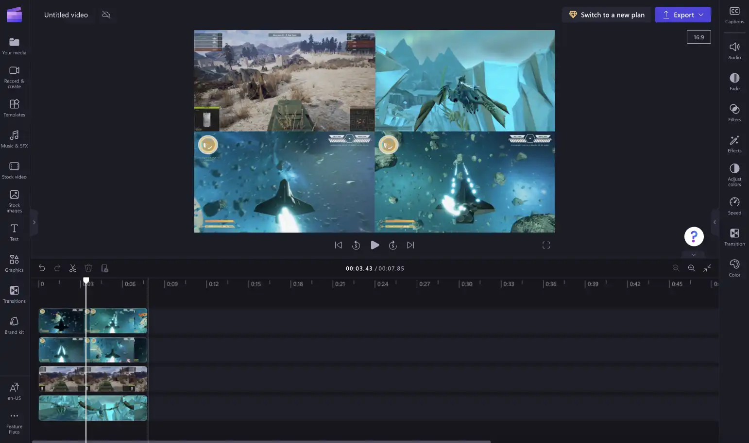This screenshot has width=749, height=443.
Task: Open Record & create tools
Action: point(14,77)
